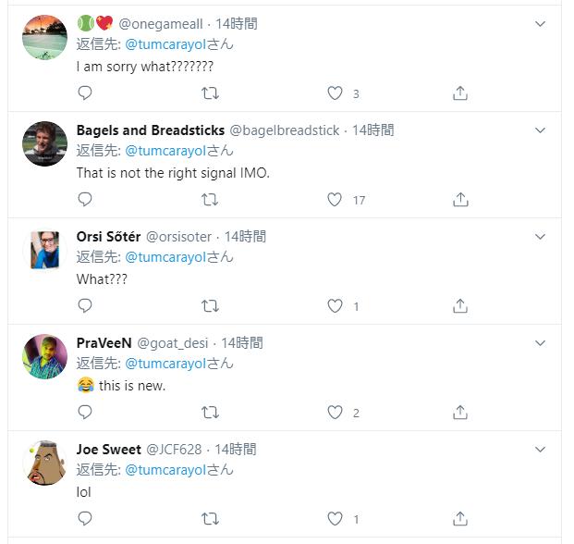
Task: Retweet Joe Sweet's "lol" tweet
Action: [210, 519]
